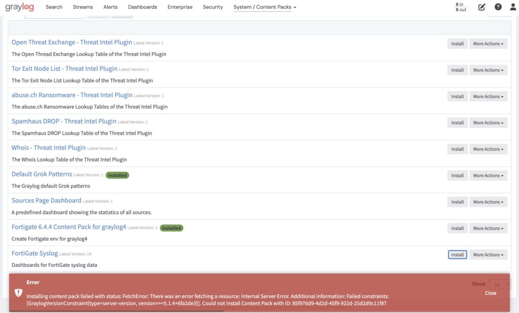Expand More Actions for Spamhaus DROP
This screenshot has width=519, height=313.
click(x=488, y=123)
